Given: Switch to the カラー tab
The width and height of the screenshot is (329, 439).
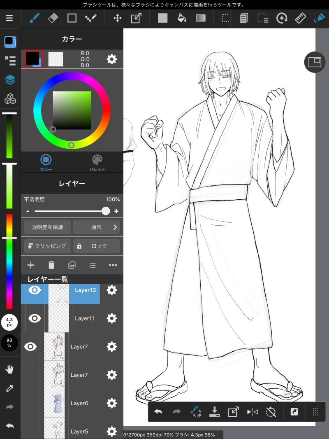Looking at the screenshot, I should coord(46,163).
